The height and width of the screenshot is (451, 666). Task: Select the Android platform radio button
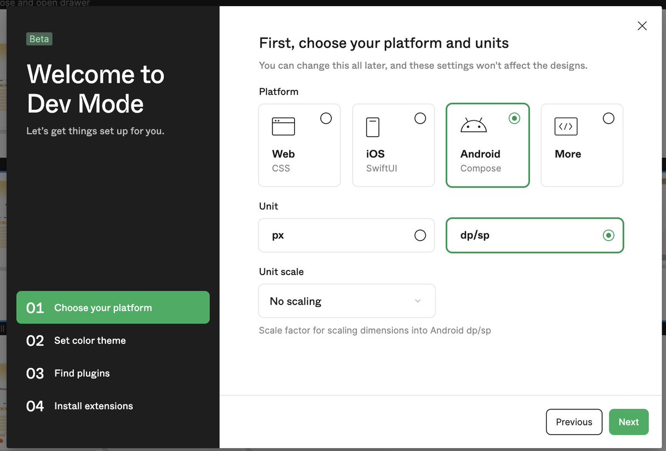[514, 118]
